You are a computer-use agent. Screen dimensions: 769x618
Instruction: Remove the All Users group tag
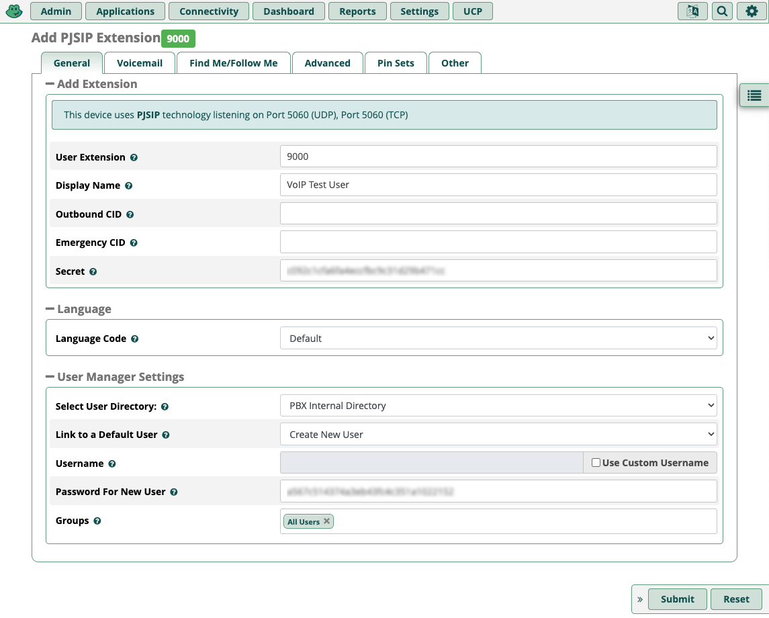tap(326, 521)
